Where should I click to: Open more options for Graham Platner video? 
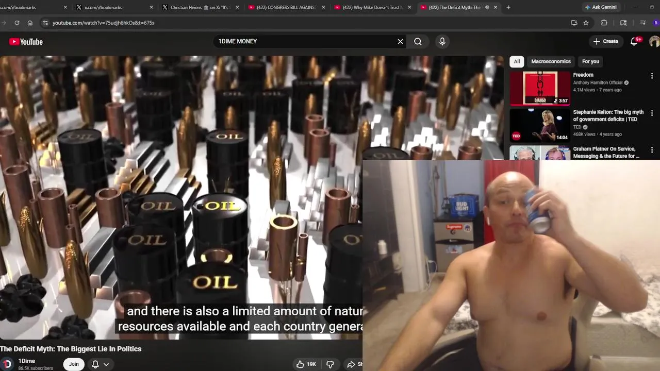pos(652,150)
